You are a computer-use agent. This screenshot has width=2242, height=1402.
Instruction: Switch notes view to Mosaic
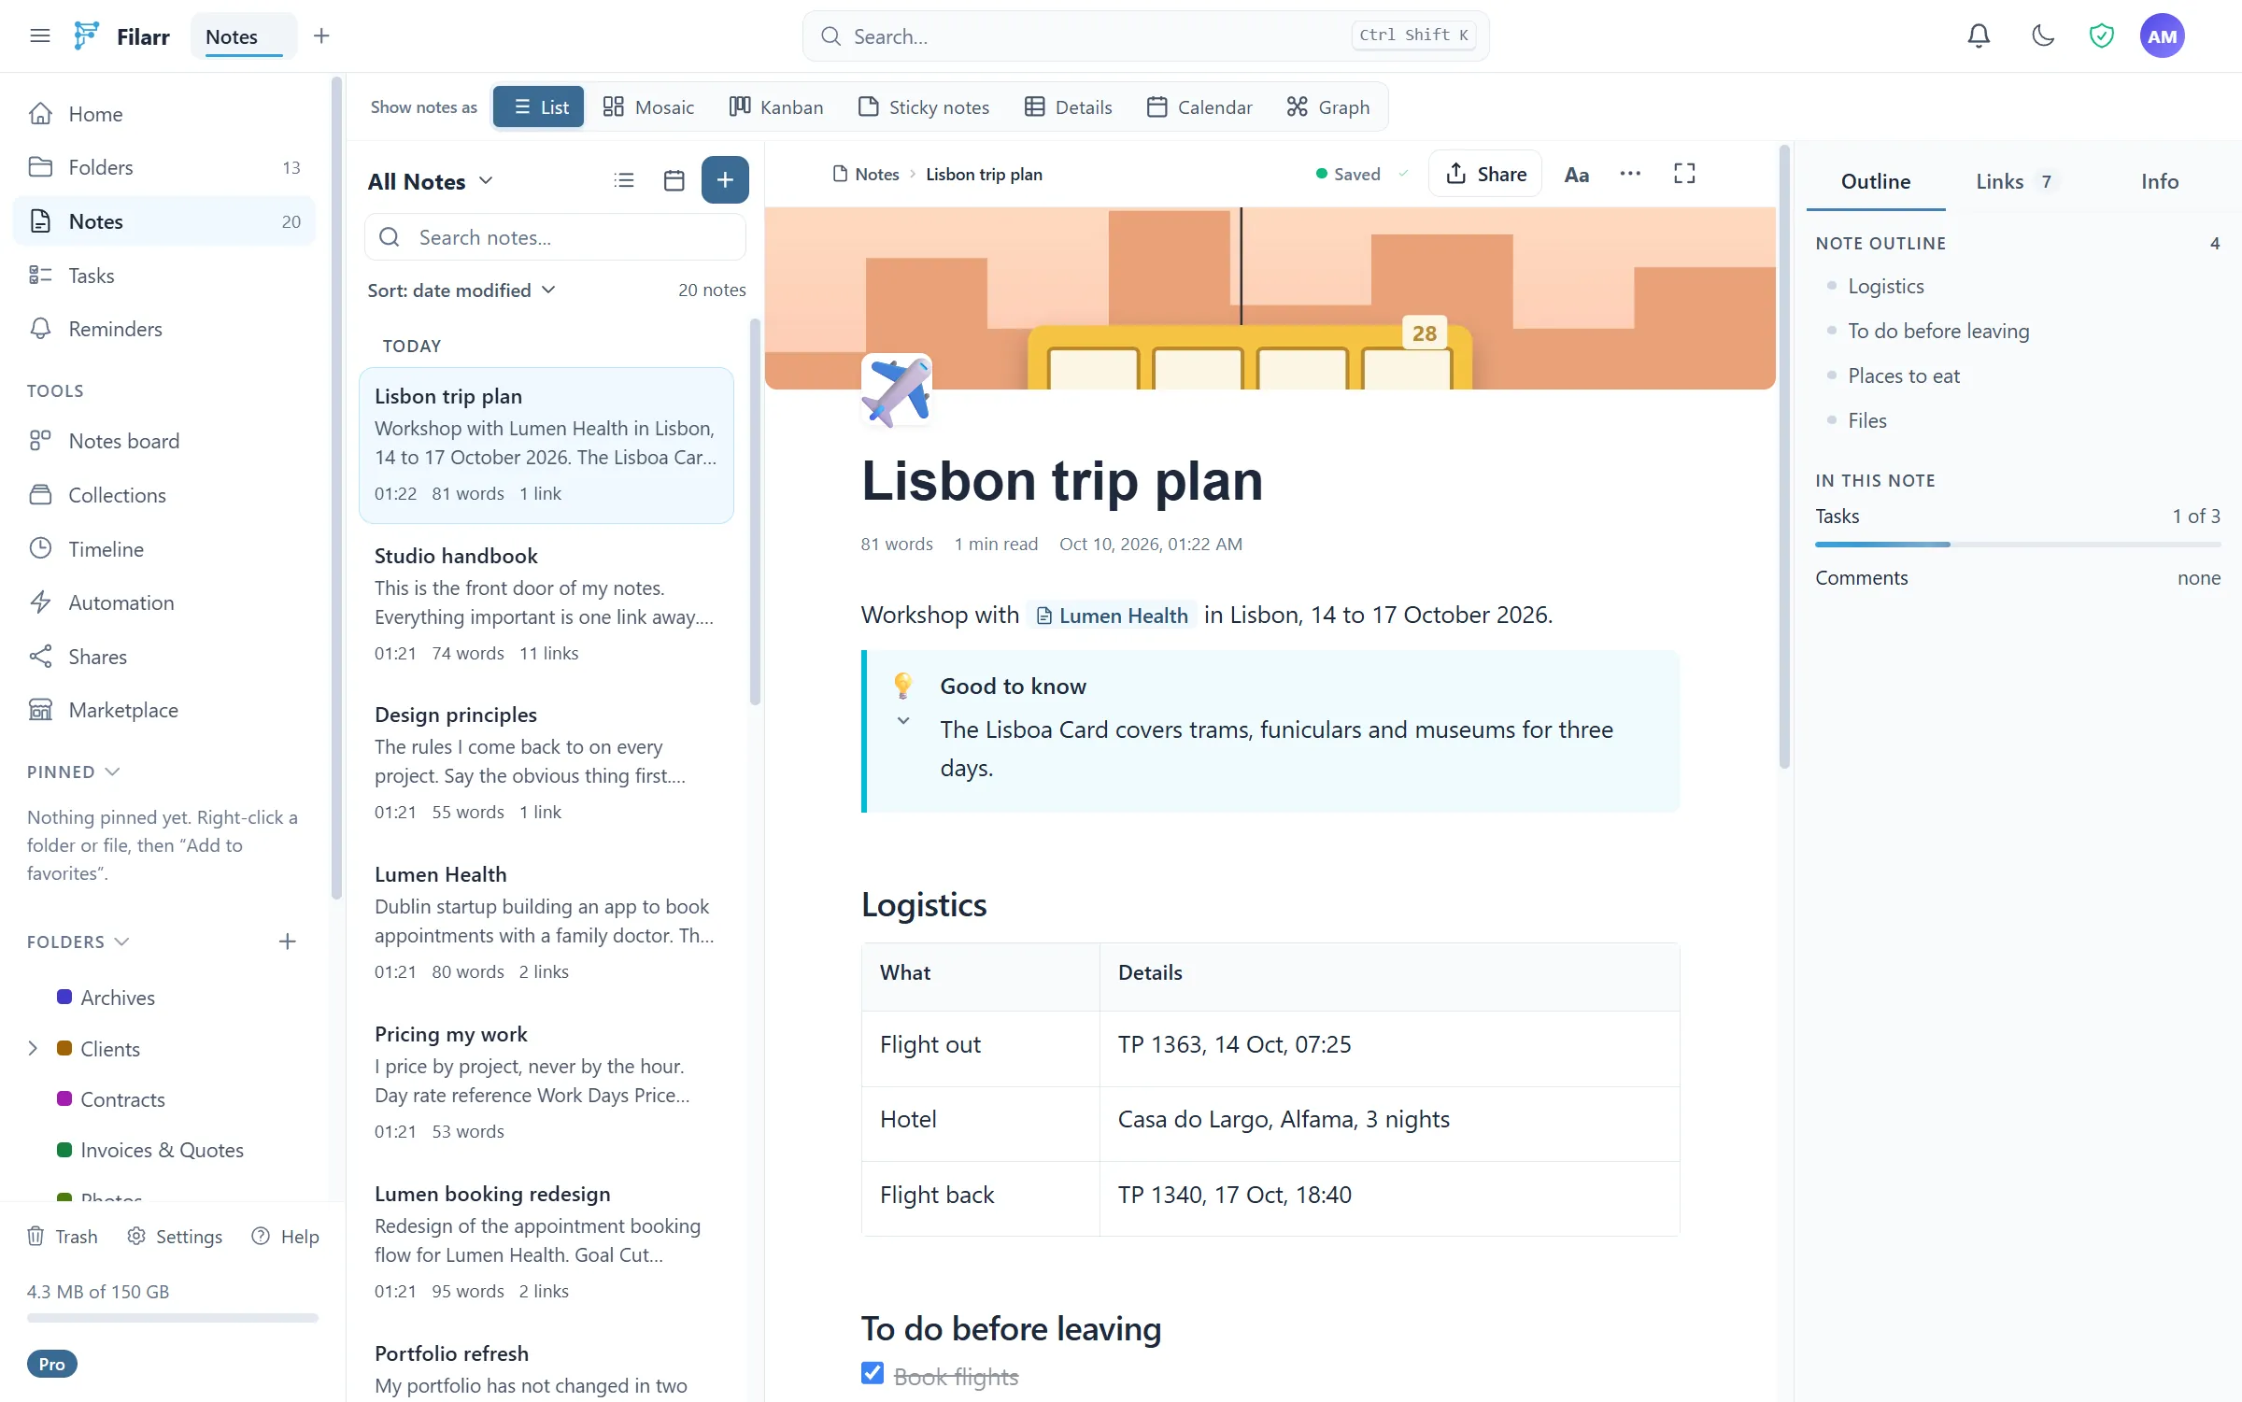648,107
